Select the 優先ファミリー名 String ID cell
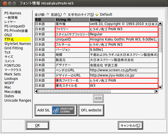Screen dimensions: 168x134 click(x=72, y=81)
